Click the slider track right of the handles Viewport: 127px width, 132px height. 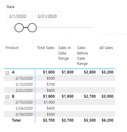click(x=65, y=27)
